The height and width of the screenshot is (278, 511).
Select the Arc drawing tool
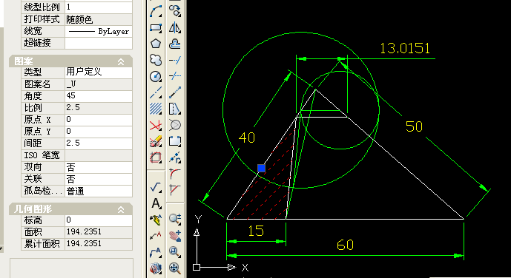[156, 11]
